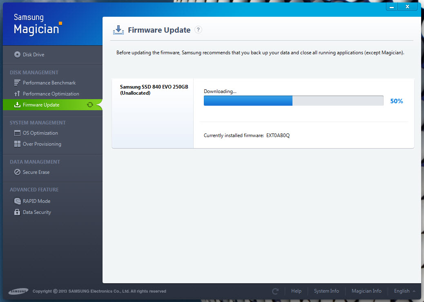Click the Firmware Update header download icon
The width and height of the screenshot is (424, 302).
pyautogui.click(x=118, y=30)
